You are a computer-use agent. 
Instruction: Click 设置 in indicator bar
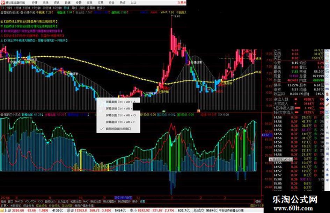click(142, 201)
